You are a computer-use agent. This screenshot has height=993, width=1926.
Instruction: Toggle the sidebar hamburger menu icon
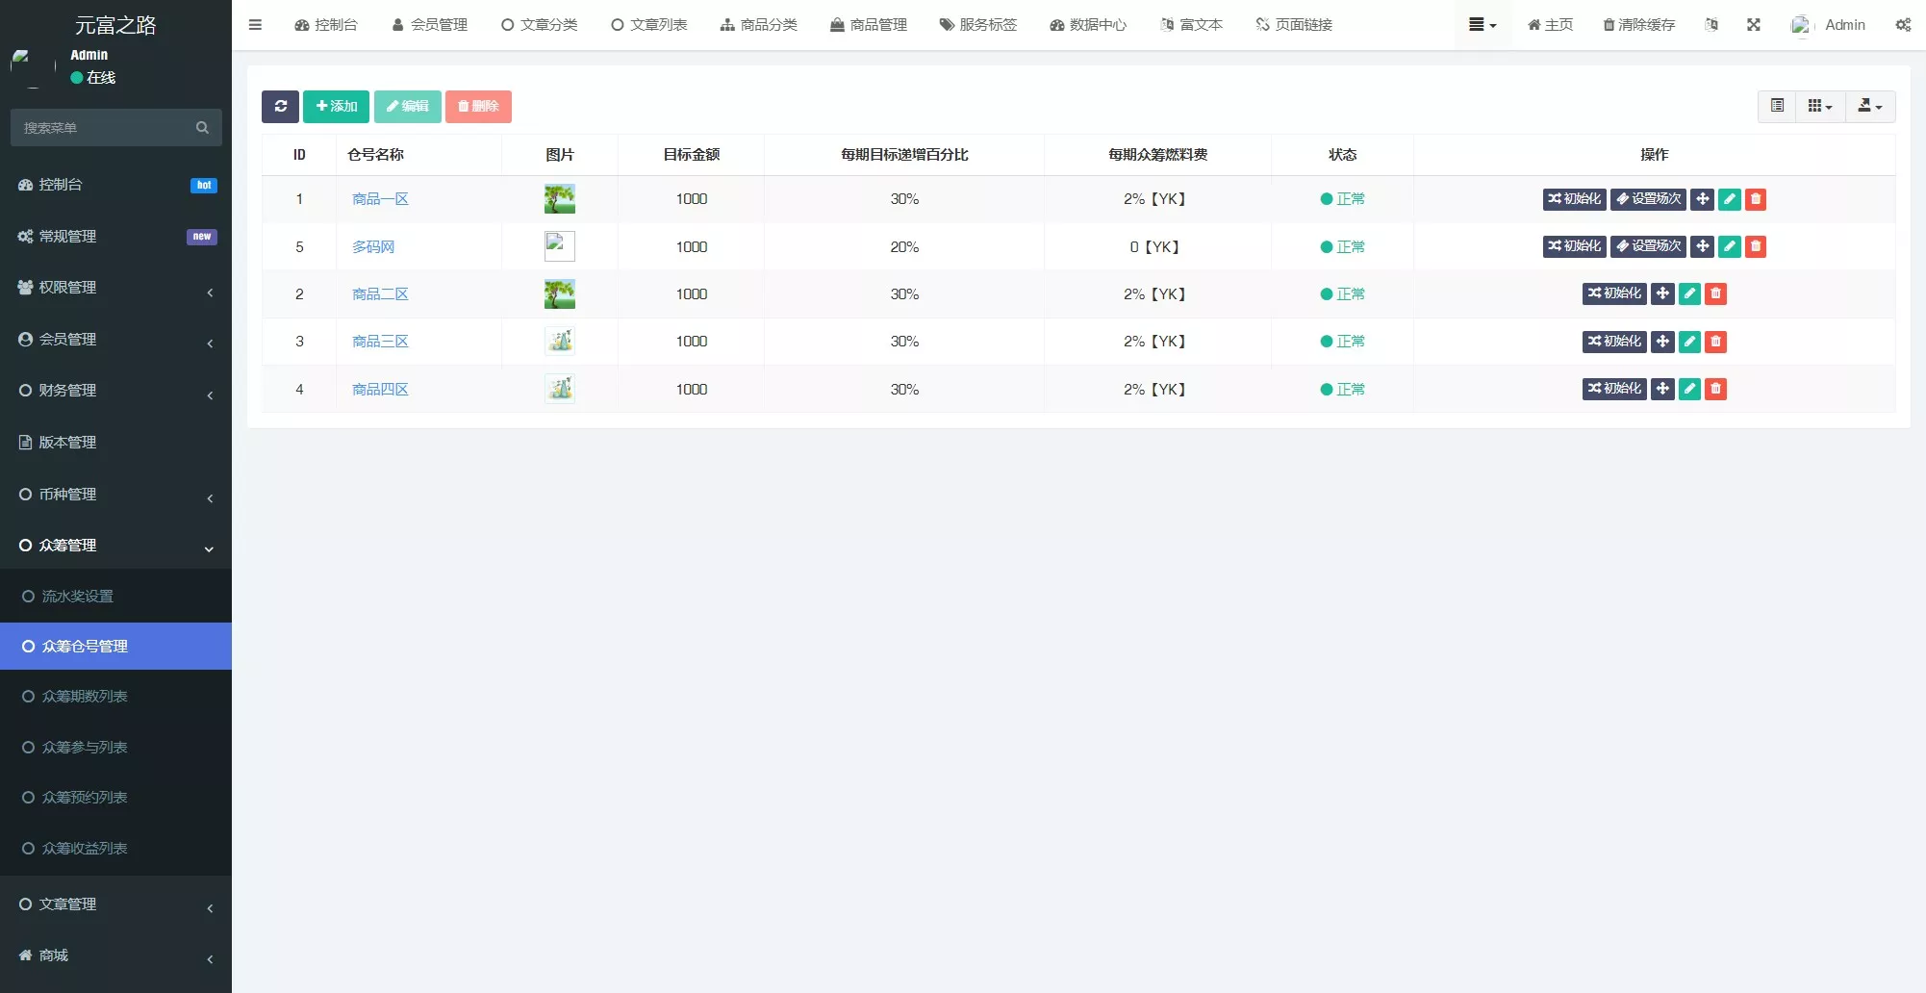(x=255, y=25)
